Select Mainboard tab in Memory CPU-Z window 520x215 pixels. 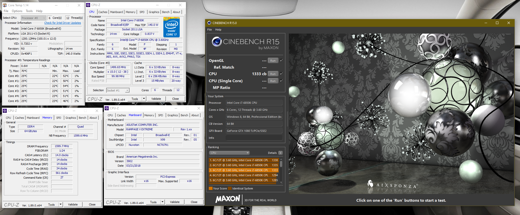33,118
